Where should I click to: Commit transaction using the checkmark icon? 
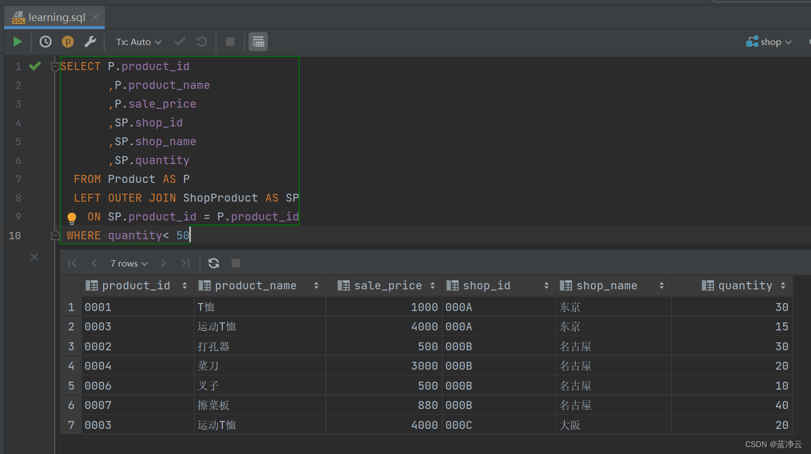click(x=180, y=42)
